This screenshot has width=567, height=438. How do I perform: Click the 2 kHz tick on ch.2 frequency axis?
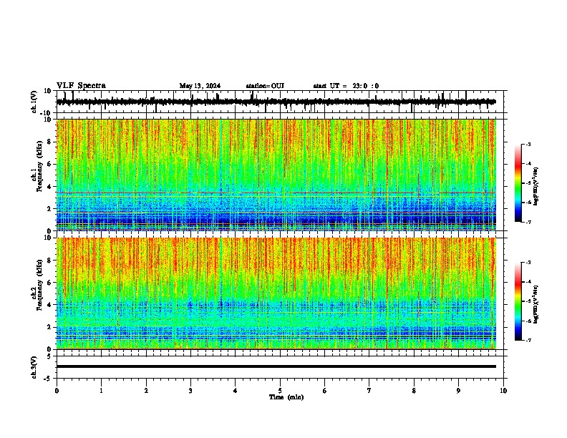coord(49,327)
